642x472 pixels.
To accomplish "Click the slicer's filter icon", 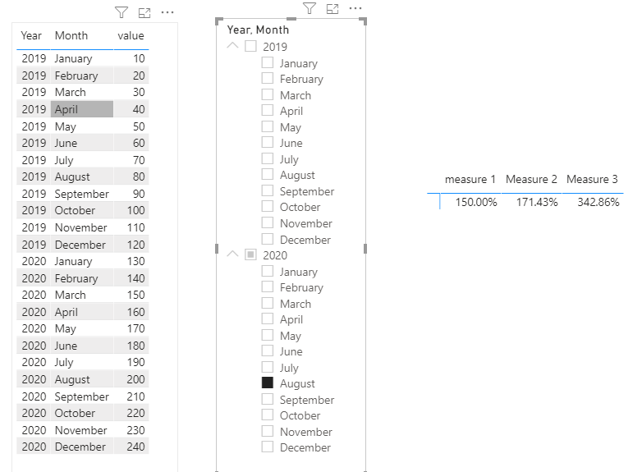I will click(310, 8).
